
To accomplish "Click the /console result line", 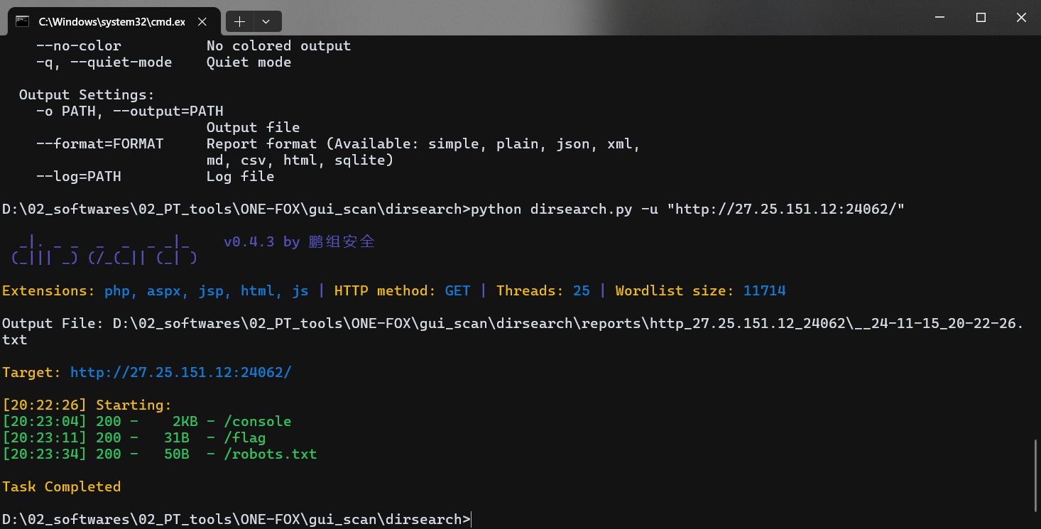I will (147, 422).
